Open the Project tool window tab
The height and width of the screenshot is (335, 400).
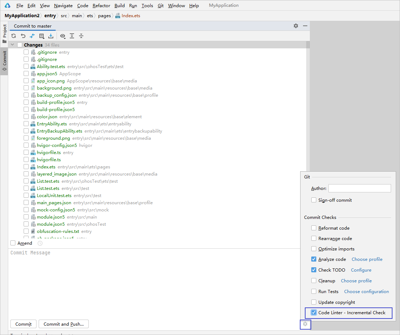[4, 34]
